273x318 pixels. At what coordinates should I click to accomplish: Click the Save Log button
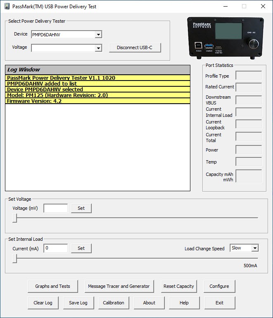pyautogui.click(x=78, y=303)
